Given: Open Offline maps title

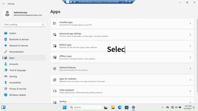Looking at the screenshot, I should coord(65,56).
